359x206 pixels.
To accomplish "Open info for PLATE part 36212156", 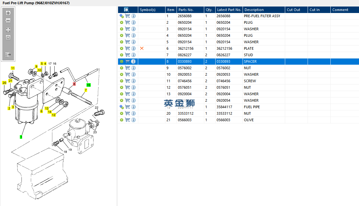I will (x=133, y=48).
